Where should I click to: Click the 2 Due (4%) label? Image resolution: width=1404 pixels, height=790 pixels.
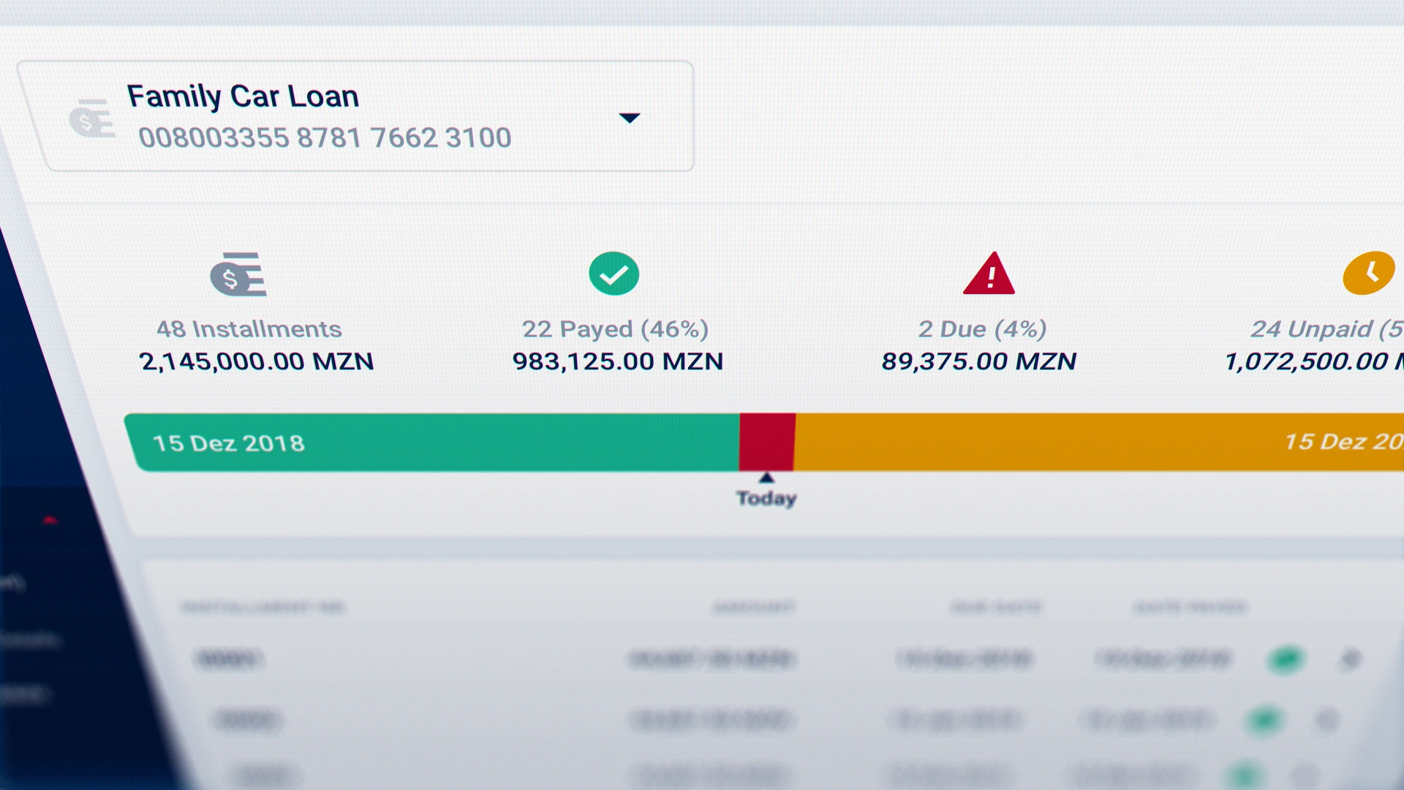click(x=982, y=329)
